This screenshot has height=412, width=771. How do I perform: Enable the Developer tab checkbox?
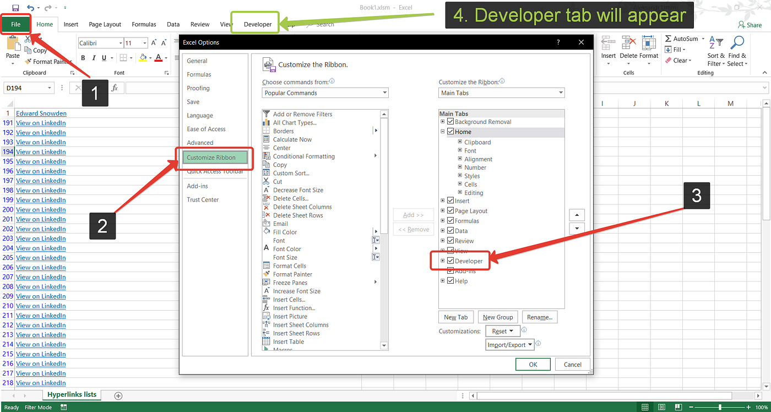pos(450,260)
